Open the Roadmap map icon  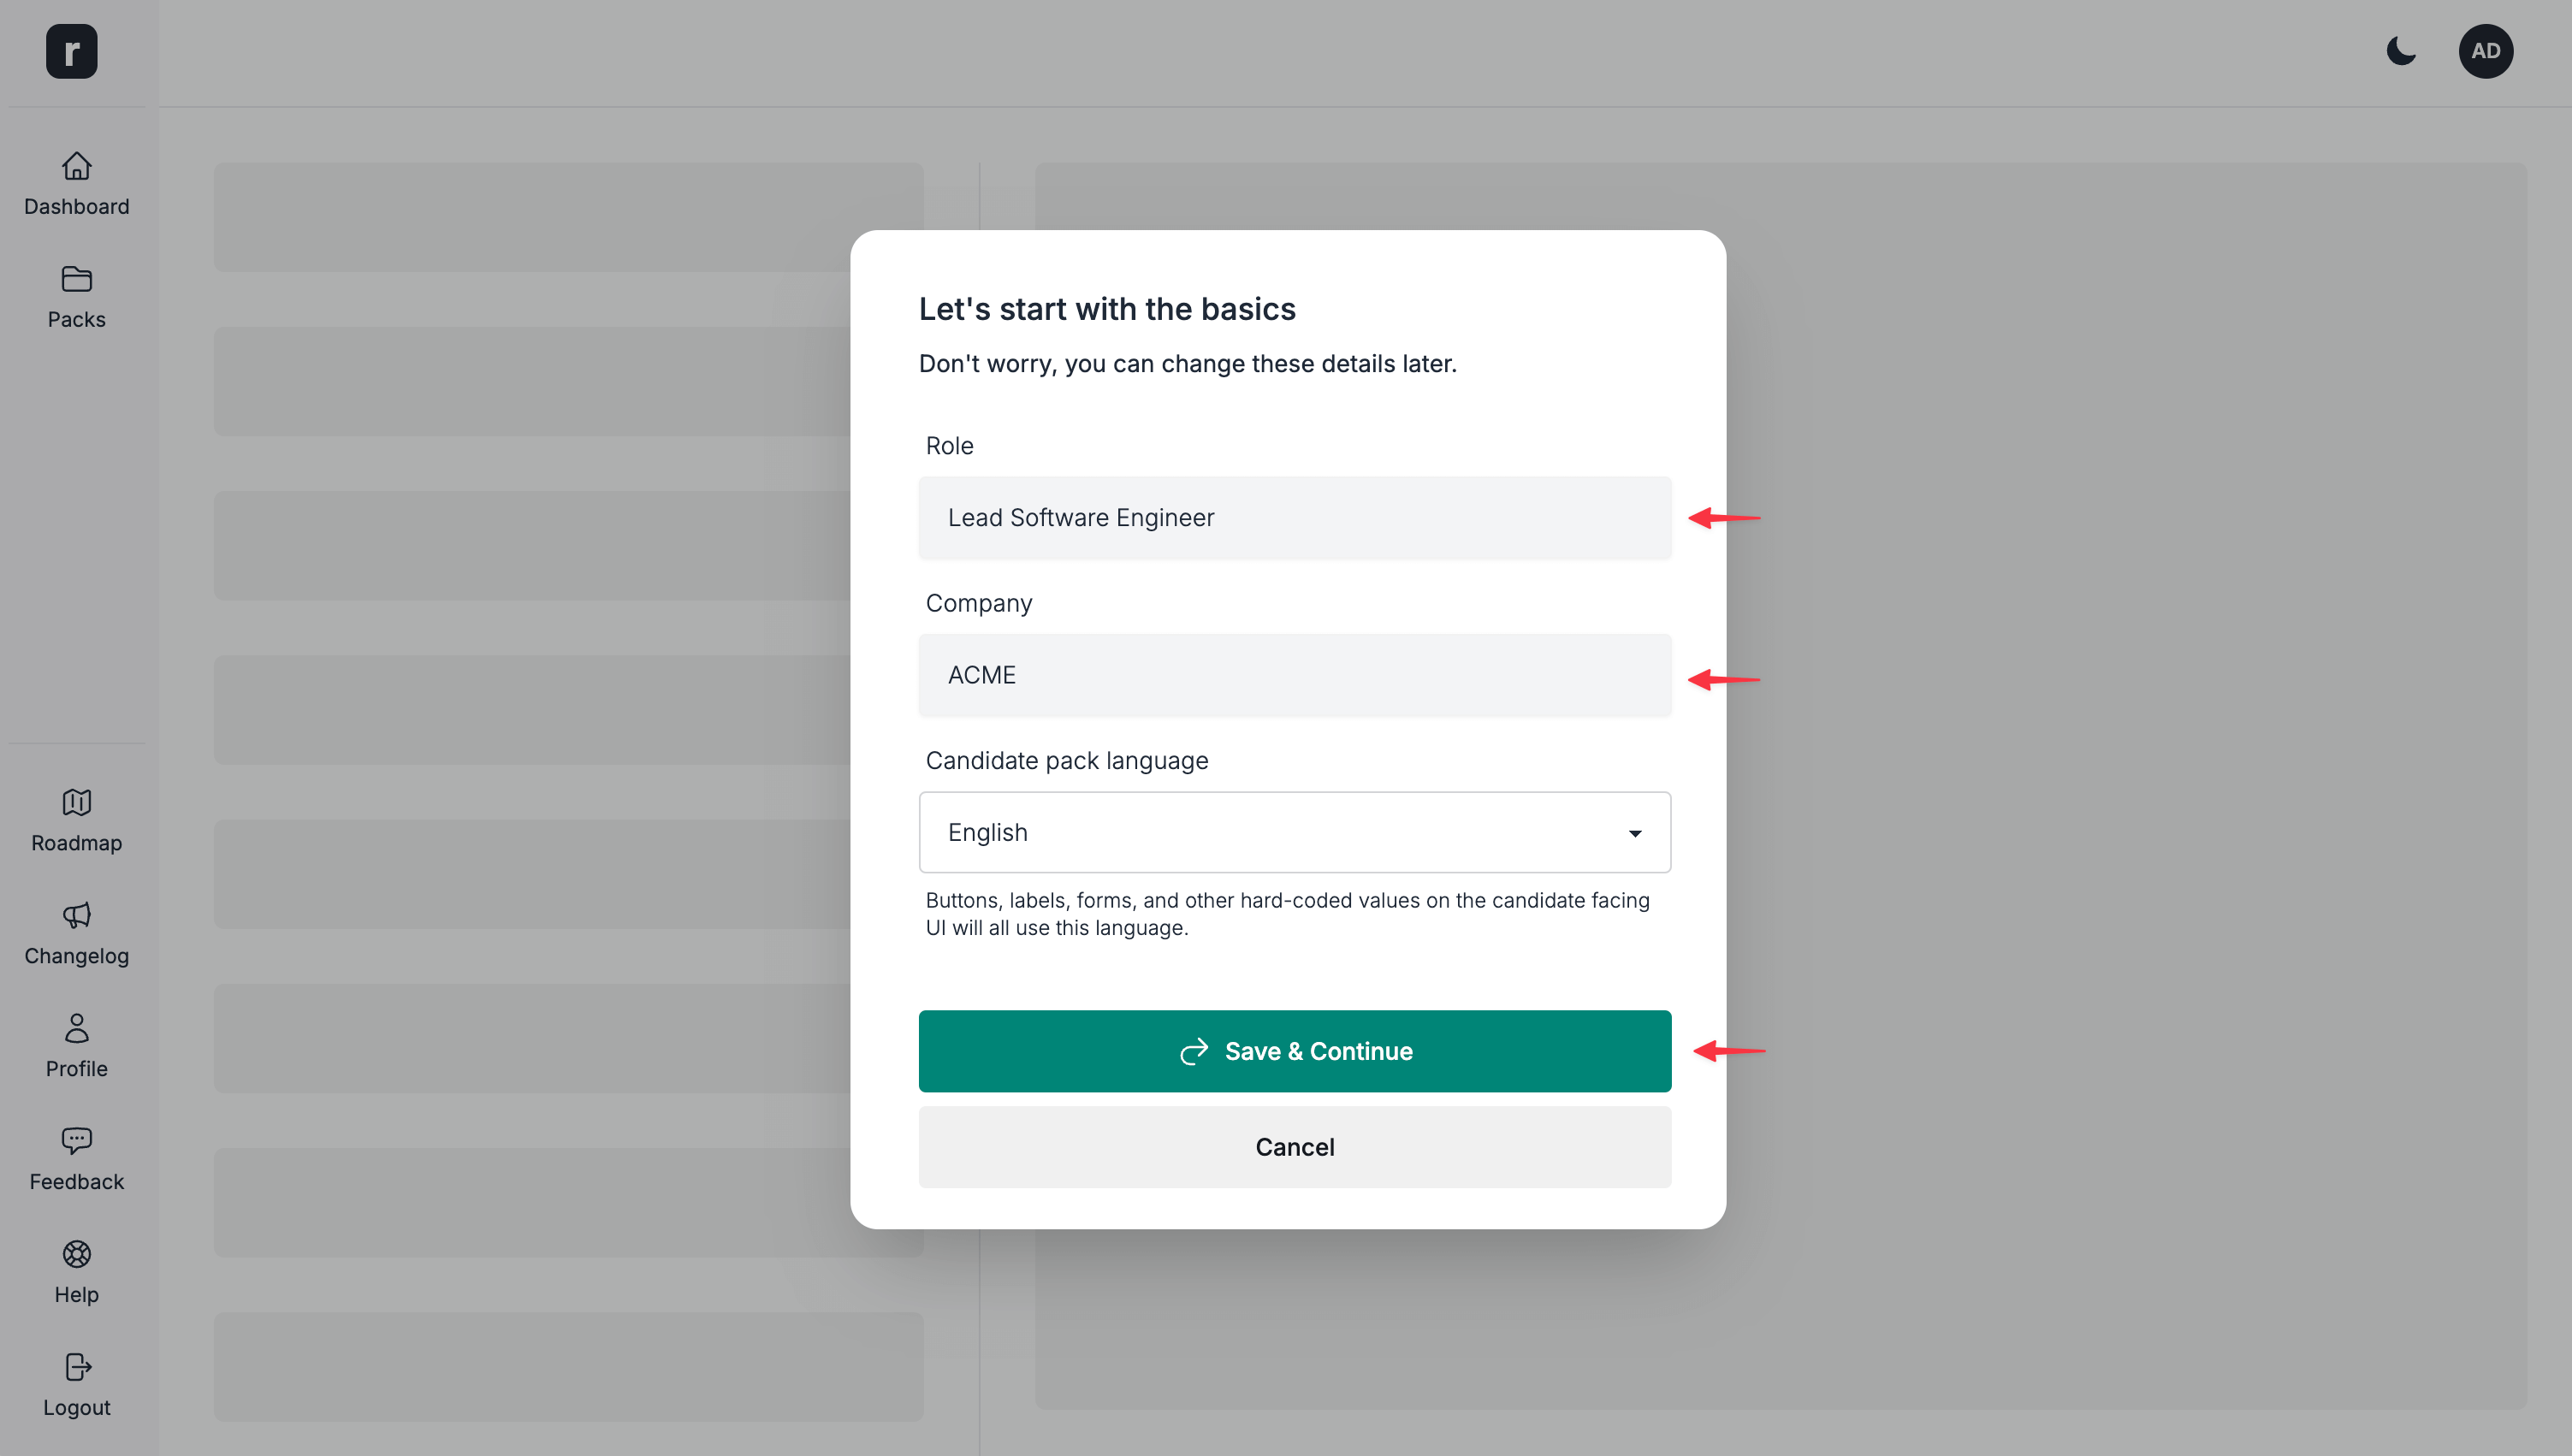[76, 802]
